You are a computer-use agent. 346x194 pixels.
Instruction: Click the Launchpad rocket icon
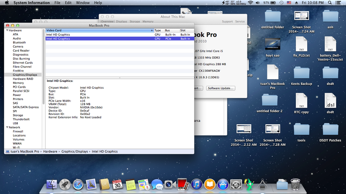tap(65, 184)
